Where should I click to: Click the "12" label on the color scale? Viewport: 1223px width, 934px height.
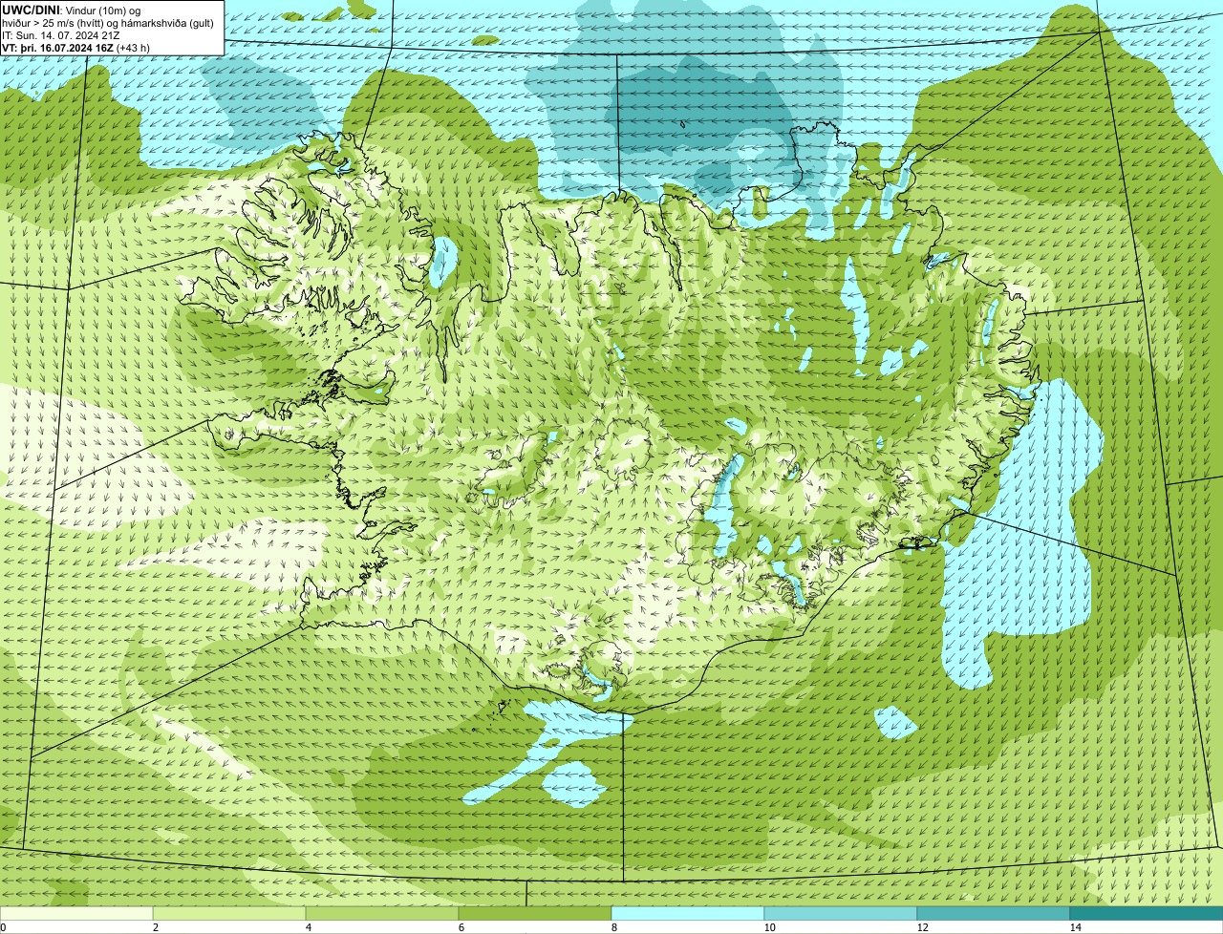(x=922, y=927)
